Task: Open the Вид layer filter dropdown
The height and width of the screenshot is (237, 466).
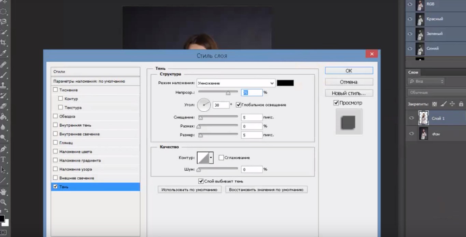Action: point(426,81)
